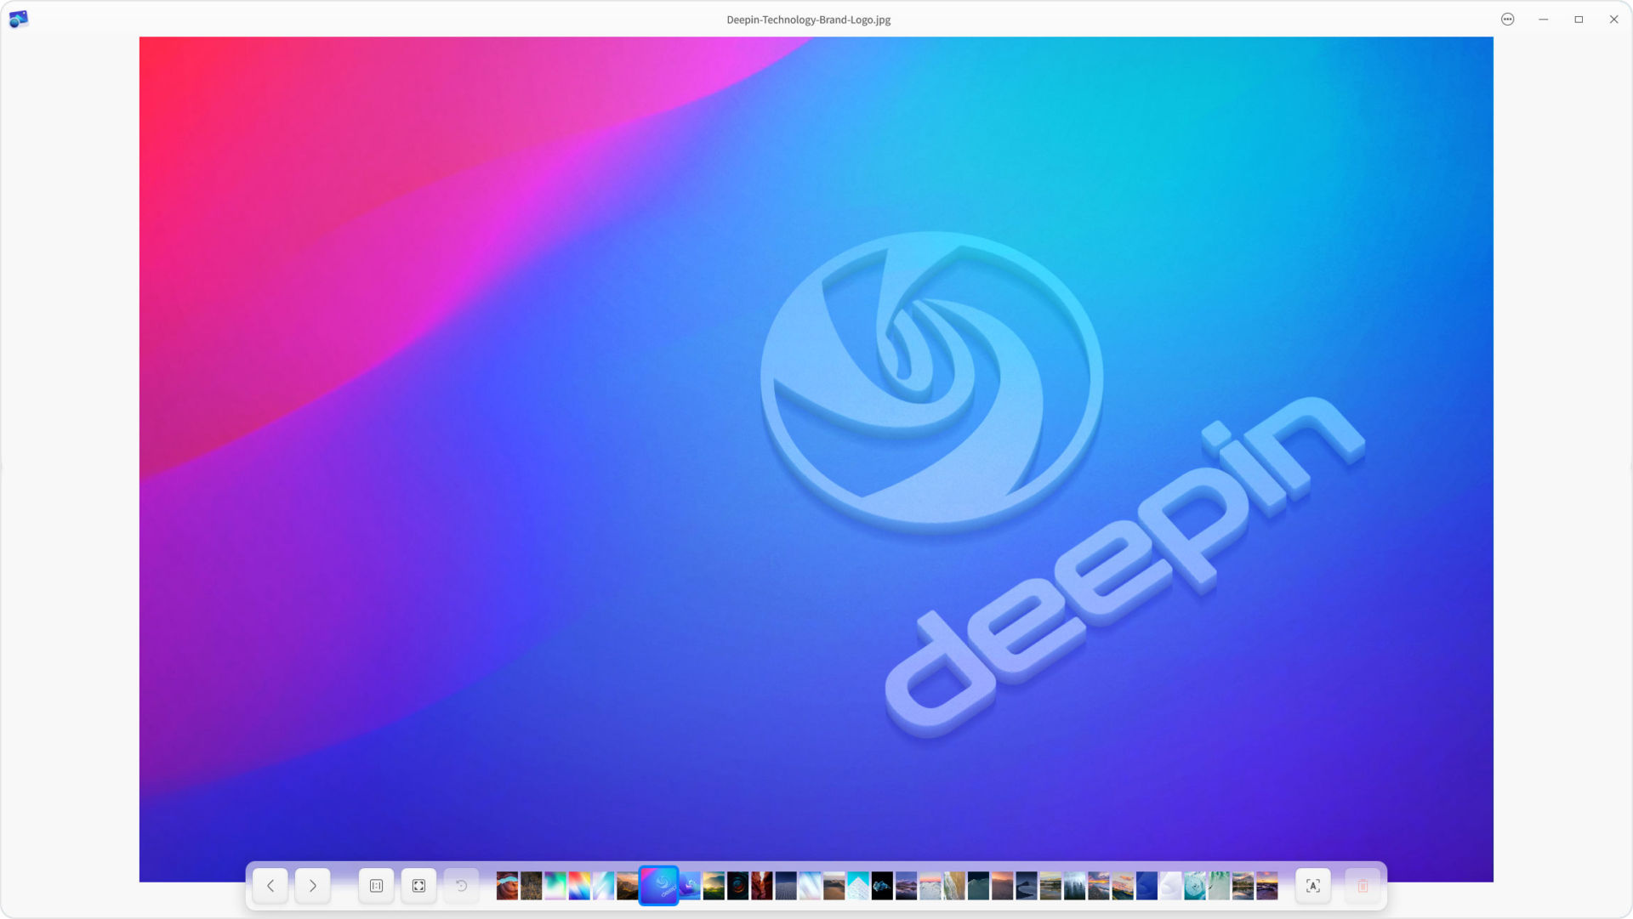1633x919 pixels.
Task: Select the highlighted deepin logo thumbnail
Action: point(659,886)
